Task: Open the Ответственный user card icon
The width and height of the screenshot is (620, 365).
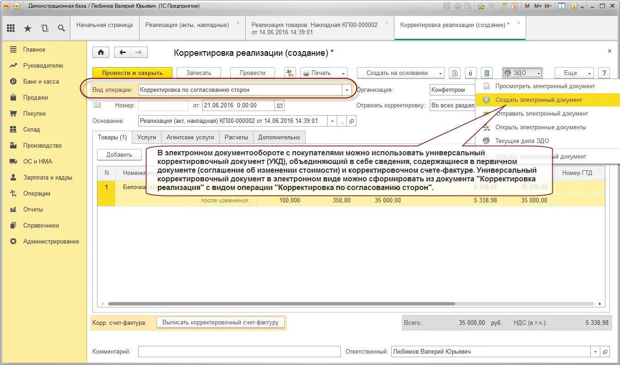Action: (605, 352)
